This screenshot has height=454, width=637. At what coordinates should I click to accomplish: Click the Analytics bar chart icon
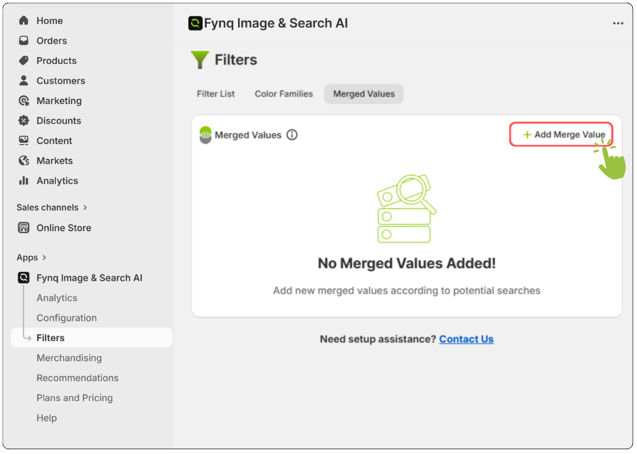click(x=24, y=181)
